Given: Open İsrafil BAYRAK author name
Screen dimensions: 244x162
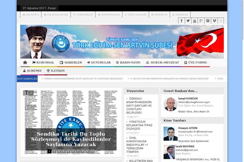Looking at the screenshot, I should pos(185,146).
